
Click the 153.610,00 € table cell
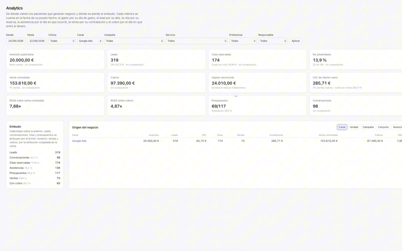(329, 141)
